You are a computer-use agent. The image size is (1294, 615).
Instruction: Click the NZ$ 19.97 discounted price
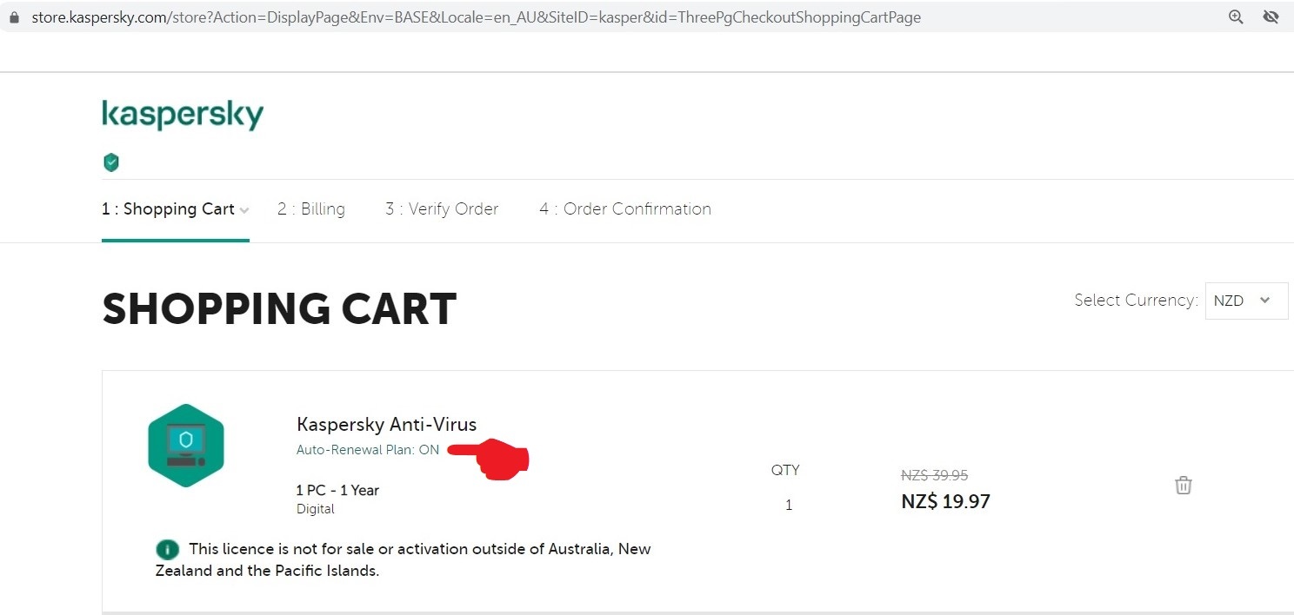pyautogui.click(x=945, y=501)
